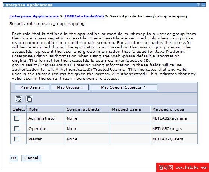Image resolution: width=209 pixels, height=172 pixels.
Task: Collapse the Enterprise Applications panel
Action: pos(203,5)
